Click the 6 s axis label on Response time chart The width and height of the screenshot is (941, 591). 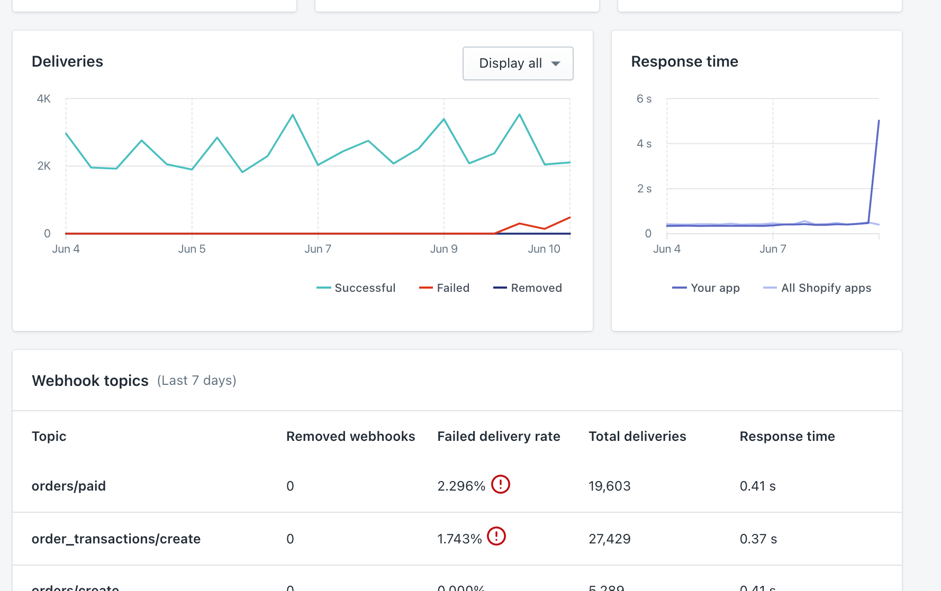click(644, 99)
